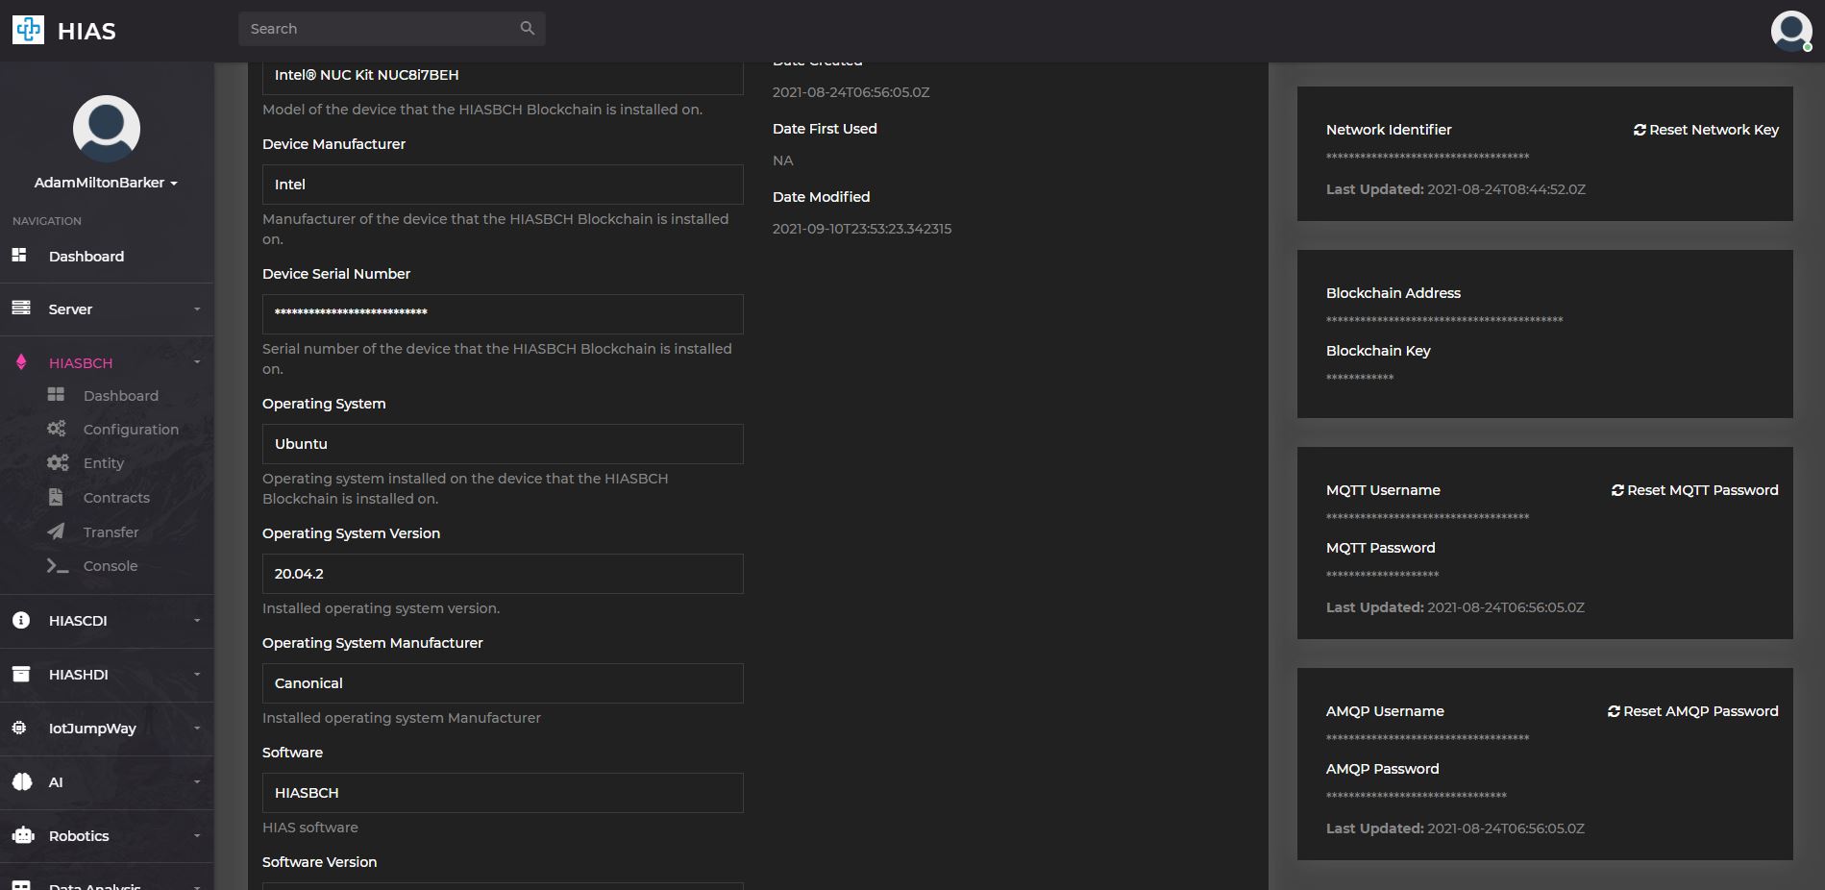This screenshot has width=1825, height=890.
Task: Click the Reset MQTT Password refresh icon
Action: 1617,490
